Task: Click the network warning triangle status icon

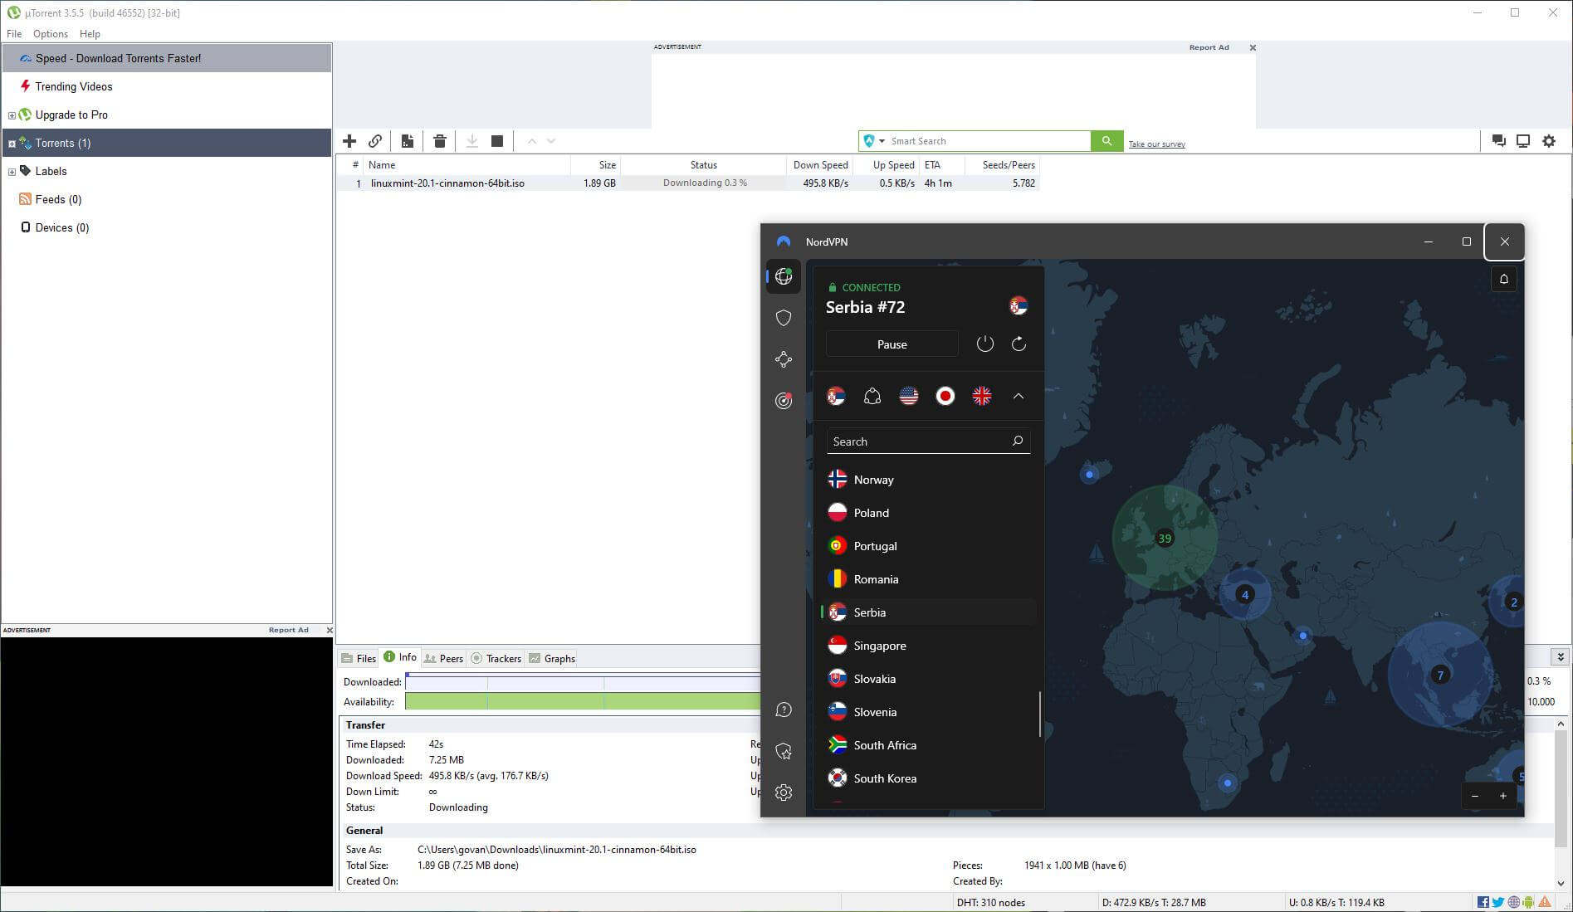Action: point(1545,902)
